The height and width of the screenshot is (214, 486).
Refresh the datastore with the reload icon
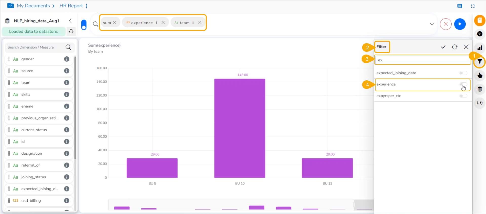(71, 31)
